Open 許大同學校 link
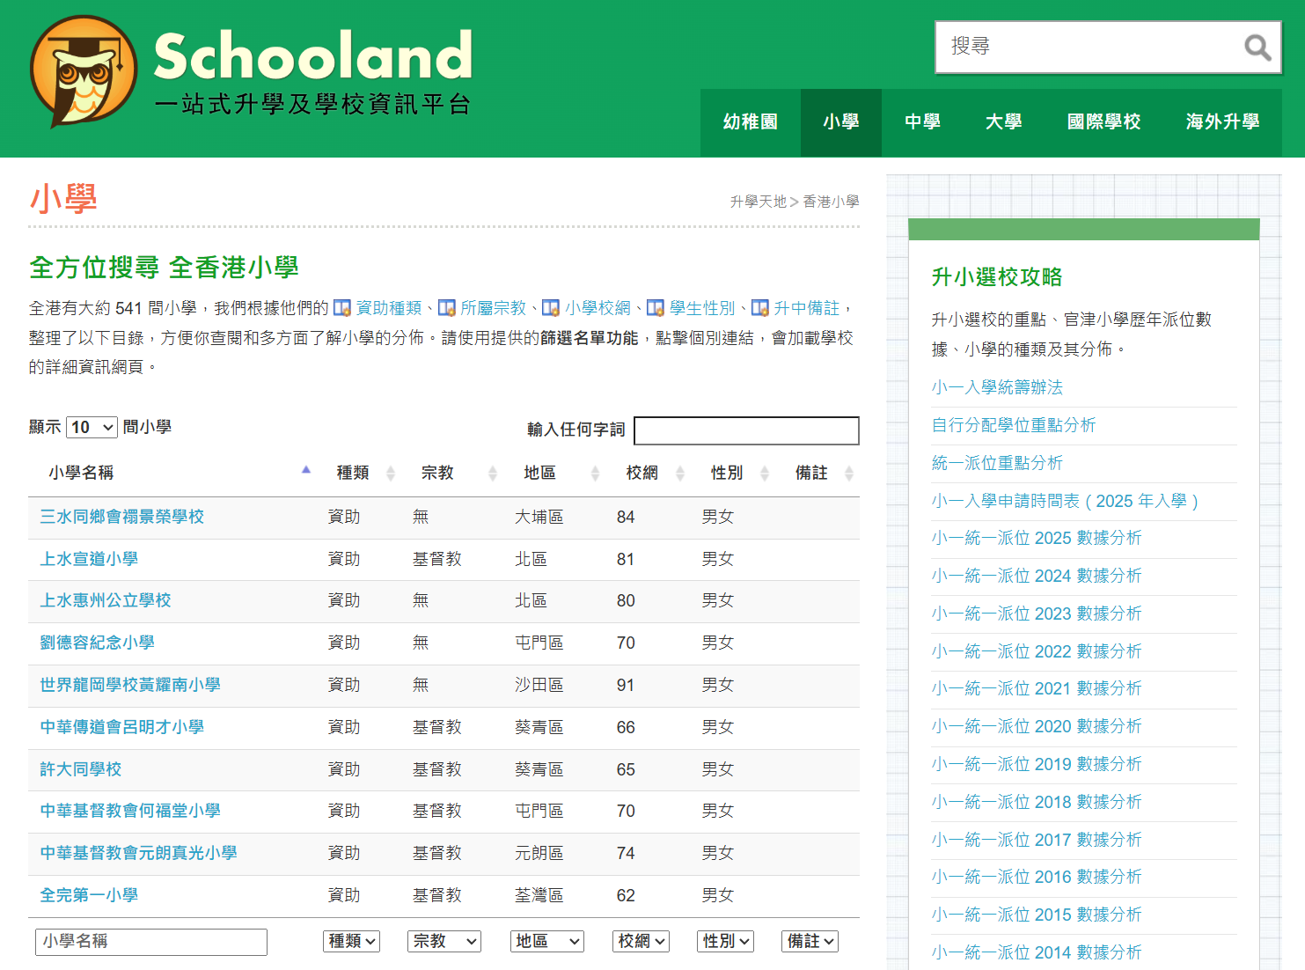 pos(81,769)
